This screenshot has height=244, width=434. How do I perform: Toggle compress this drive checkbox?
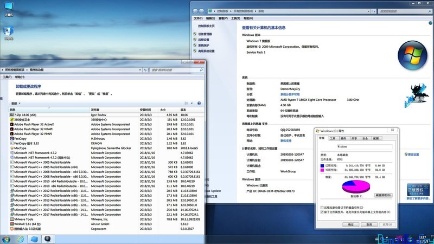pos(322,208)
